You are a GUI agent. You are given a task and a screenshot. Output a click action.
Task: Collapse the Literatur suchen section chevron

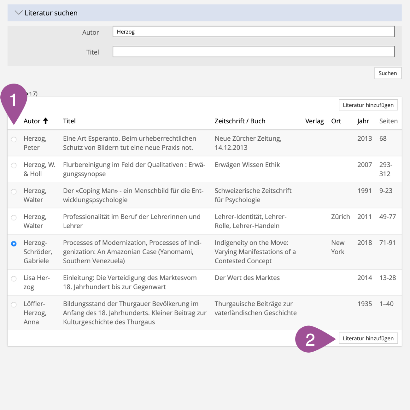tap(19, 13)
